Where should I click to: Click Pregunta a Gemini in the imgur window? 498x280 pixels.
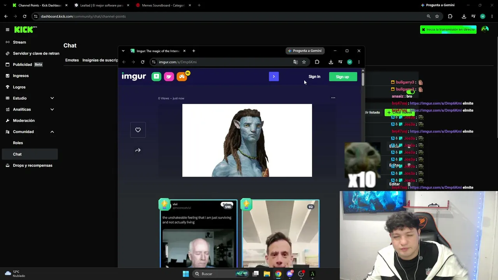[305, 51]
